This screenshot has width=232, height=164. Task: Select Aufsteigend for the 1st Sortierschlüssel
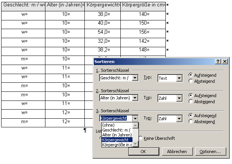191,75
